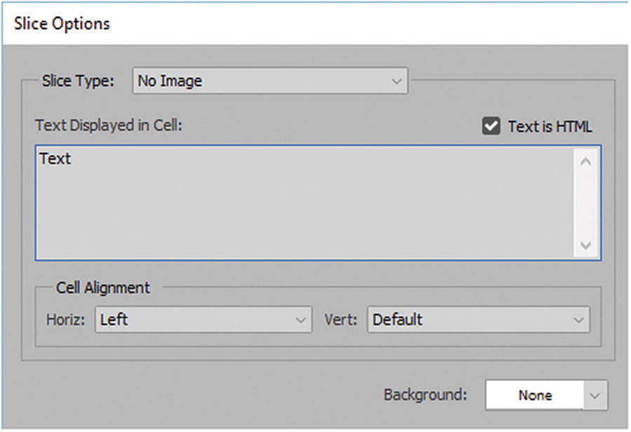This screenshot has width=631, height=432.
Task: Click the 'Cell Alignment' group heading
Action: (x=103, y=288)
